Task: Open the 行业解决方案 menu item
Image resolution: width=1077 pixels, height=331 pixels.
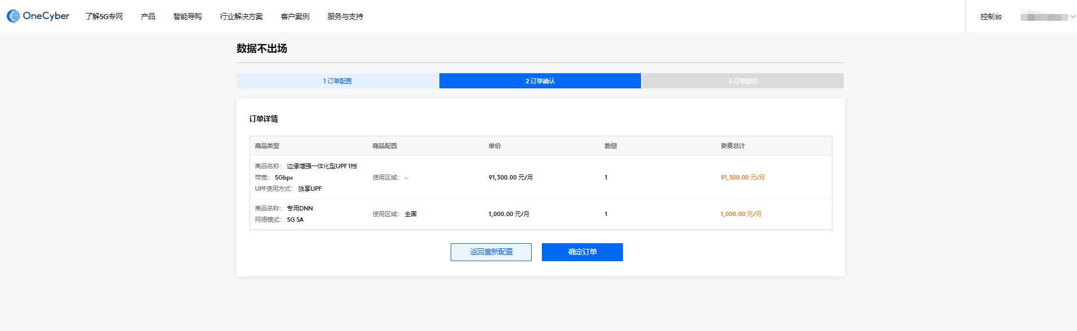Action: coord(241,16)
